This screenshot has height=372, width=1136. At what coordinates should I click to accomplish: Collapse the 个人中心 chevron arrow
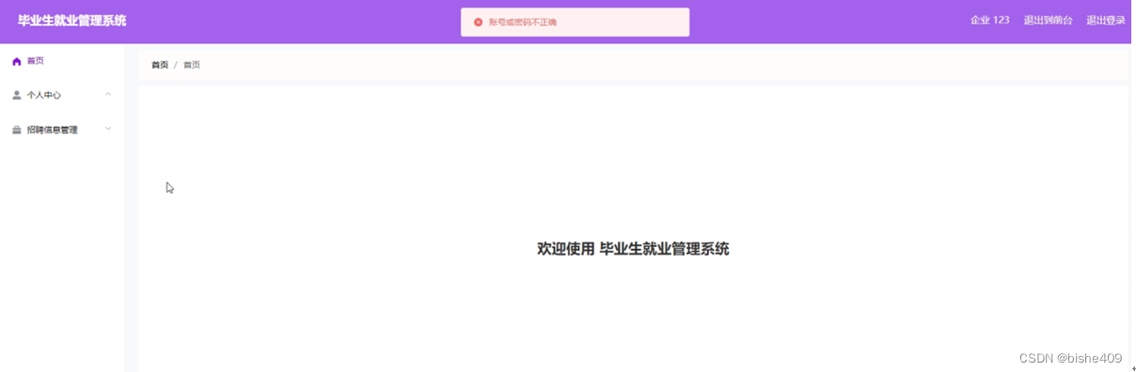pos(108,94)
